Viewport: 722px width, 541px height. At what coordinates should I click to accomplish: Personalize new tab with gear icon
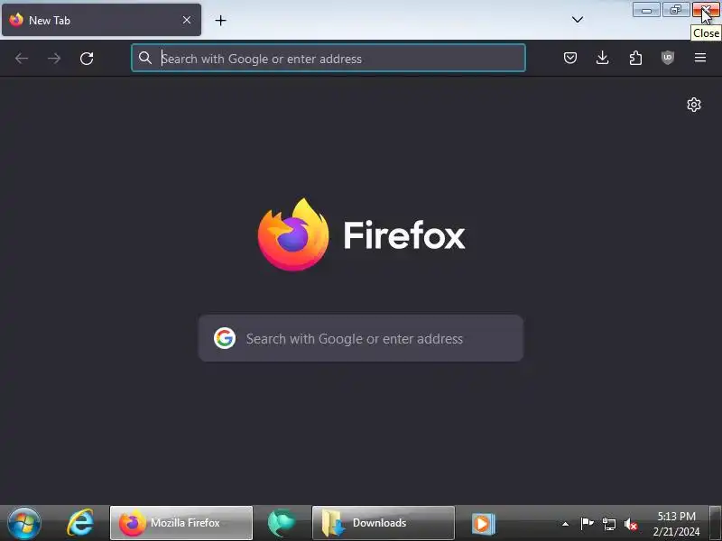[x=694, y=105]
